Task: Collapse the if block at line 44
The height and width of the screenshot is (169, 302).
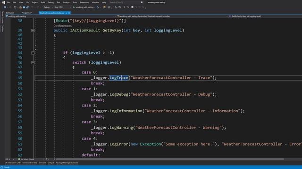Action: click(33, 53)
